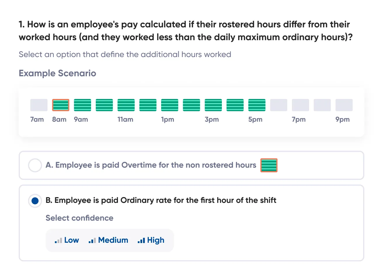Click the non-rostered hours icon in option A
Image resolution: width=383 pixels, height=280 pixels.
tap(269, 165)
